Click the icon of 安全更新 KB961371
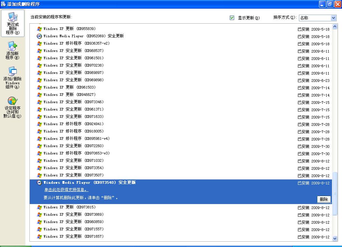The height and width of the screenshot is (247, 342). click(x=39, y=110)
